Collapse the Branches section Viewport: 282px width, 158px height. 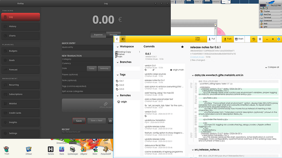pyautogui.click(x=117, y=62)
